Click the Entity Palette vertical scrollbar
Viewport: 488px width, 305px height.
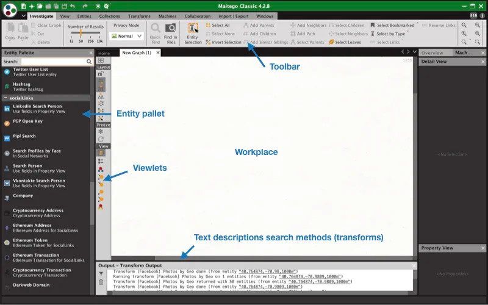pos(92,204)
